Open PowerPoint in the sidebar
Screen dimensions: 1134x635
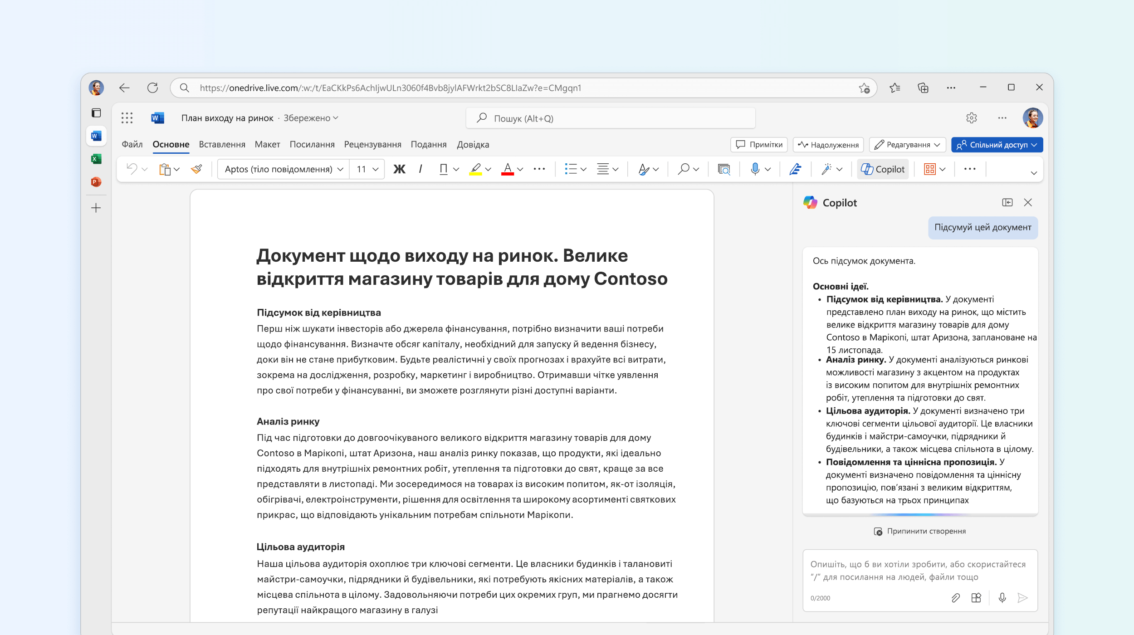96,182
